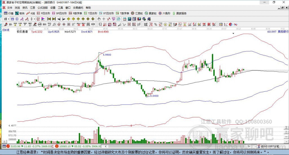The image size is (289, 155).
Task: Open the P数字表 tool
Action: pos(75,13)
